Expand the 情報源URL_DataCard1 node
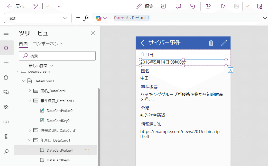 click(30, 130)
